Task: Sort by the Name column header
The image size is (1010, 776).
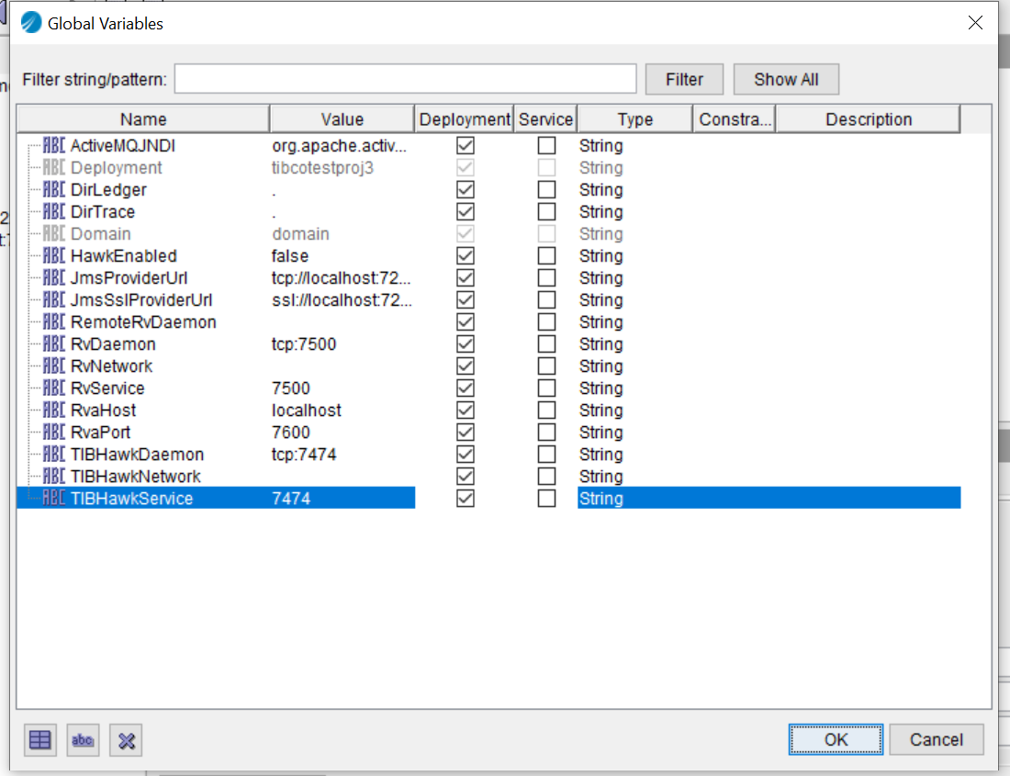Action: pos(143,119)
